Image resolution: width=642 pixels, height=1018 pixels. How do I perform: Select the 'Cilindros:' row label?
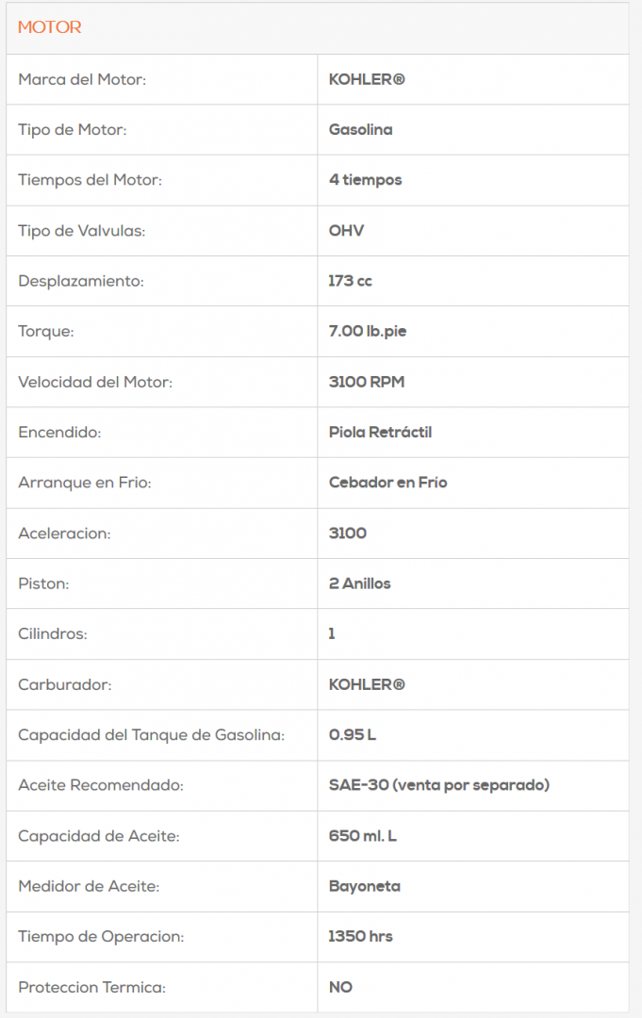[x=53, y=634]
